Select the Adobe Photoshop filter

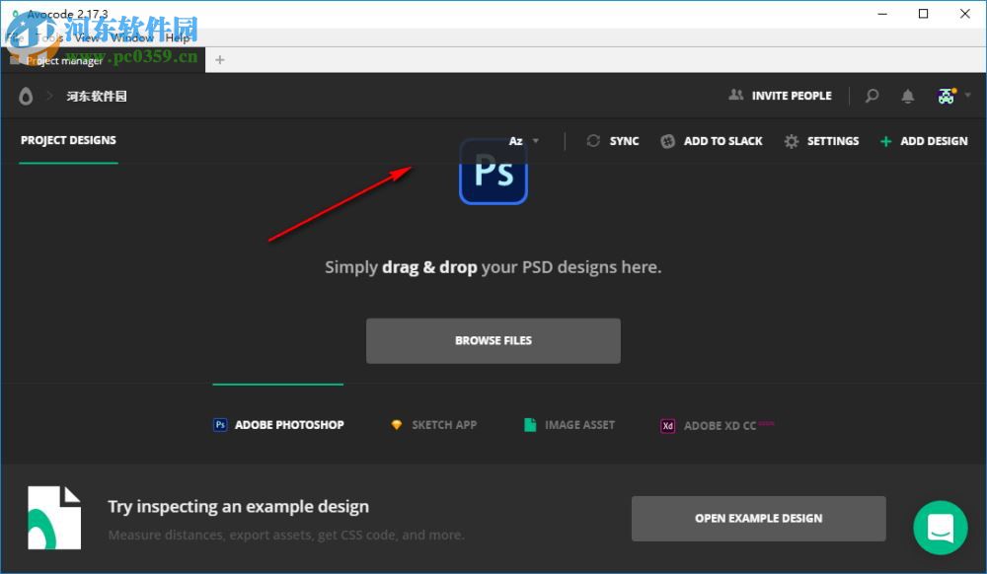[x=277, y=424]
